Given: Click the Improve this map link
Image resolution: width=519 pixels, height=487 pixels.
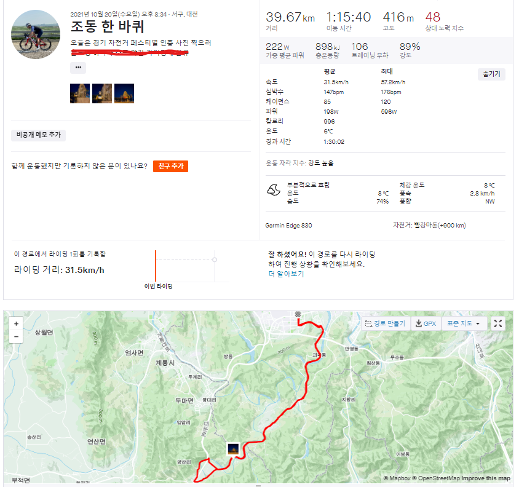Looking at the screenshot, I should pos(486,478).
